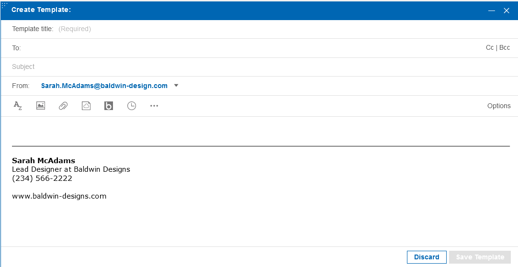518x267 pixels.
Task: Open the clock schedule icon
Action: point(132,106)
